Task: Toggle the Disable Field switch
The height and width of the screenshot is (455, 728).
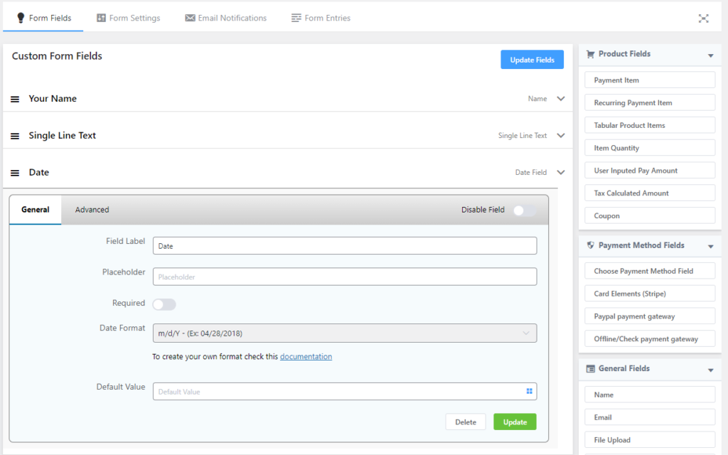Action: coord(524,210)
